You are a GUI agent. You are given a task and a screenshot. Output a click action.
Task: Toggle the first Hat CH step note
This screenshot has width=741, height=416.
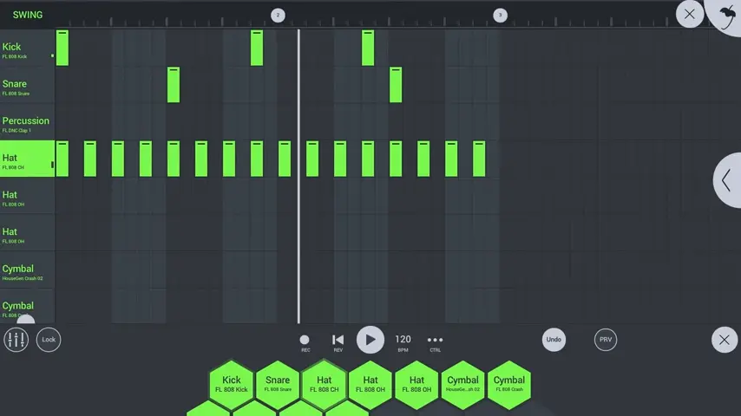62,159
